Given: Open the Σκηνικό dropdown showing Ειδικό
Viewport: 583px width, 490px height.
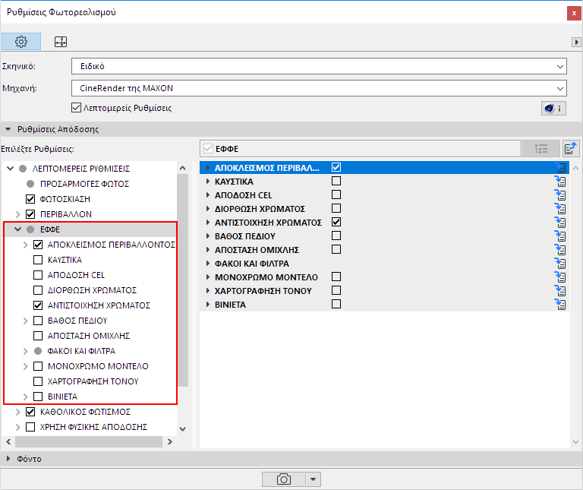Looking at the screenshot, I should [319, 66].
